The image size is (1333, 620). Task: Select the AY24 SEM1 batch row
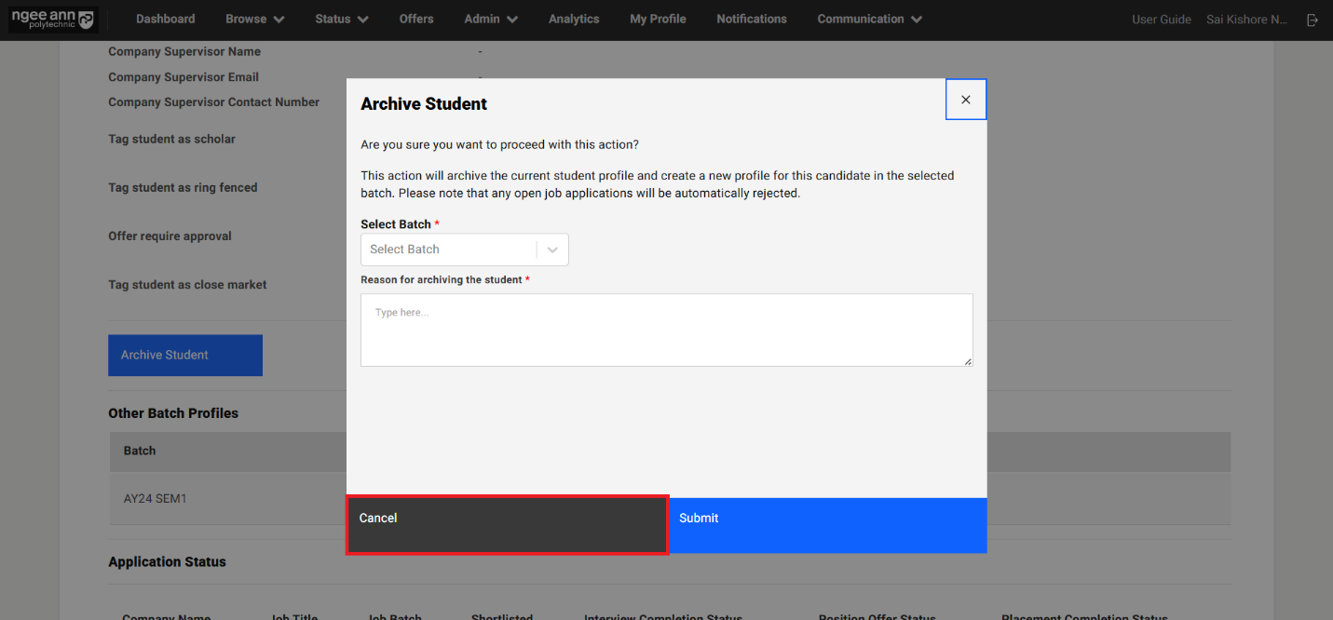click(155, 498)
